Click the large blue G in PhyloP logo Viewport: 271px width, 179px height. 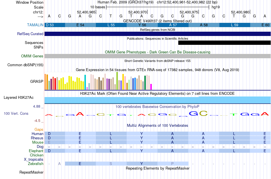tap(193, 113)
